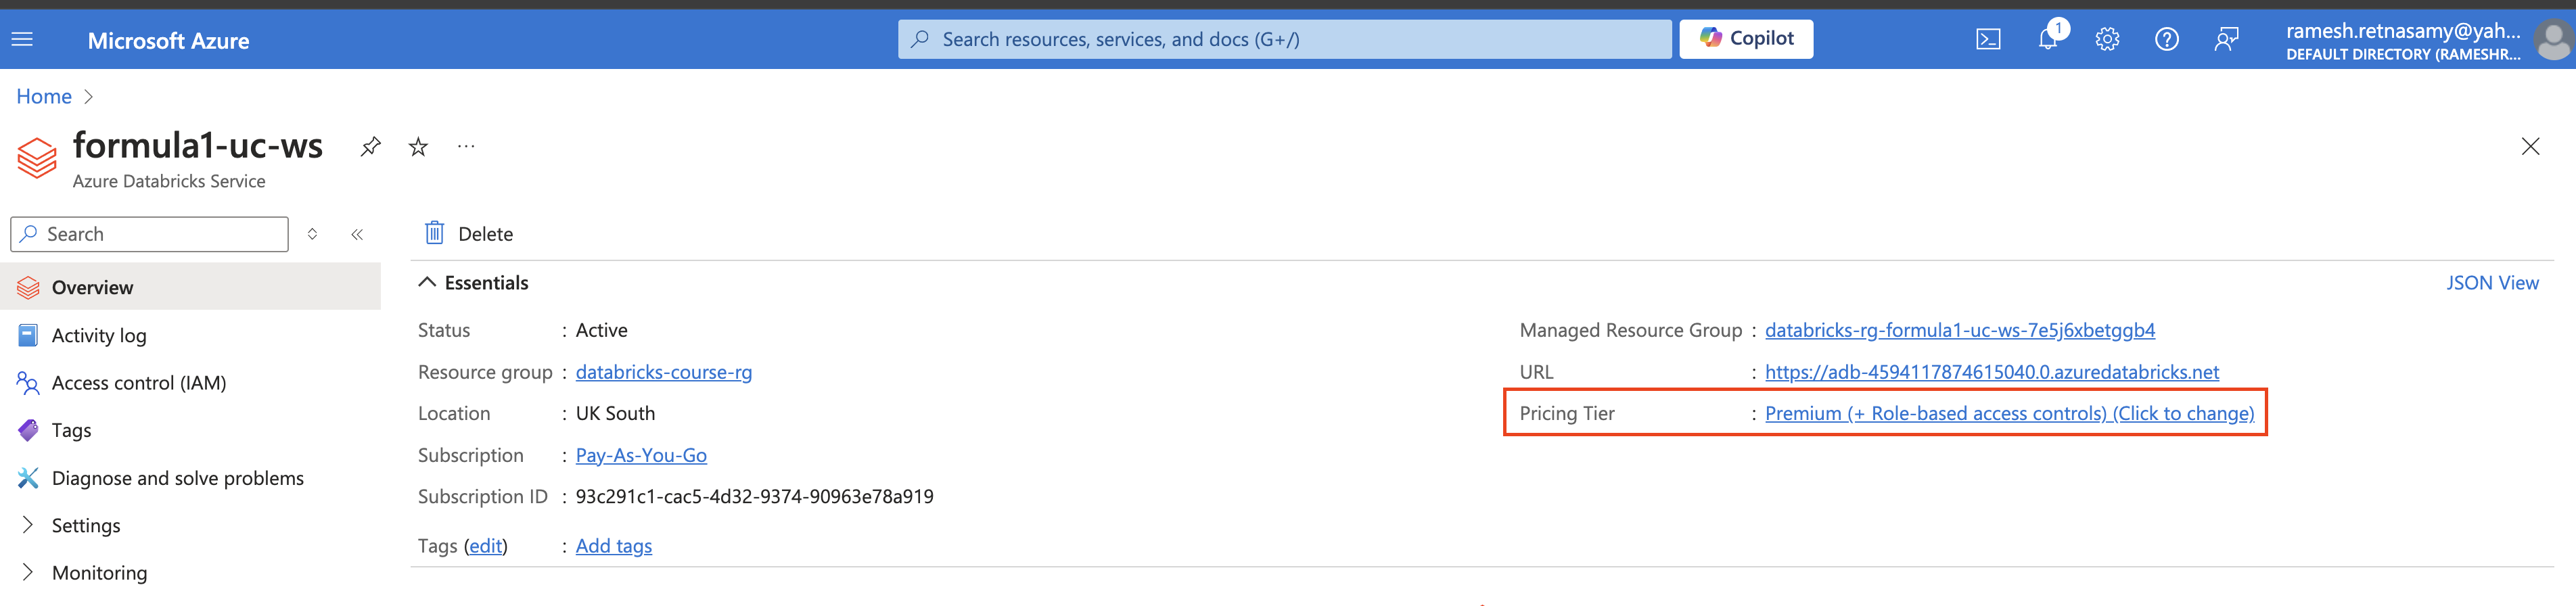Go to Home breadcrumb
Screen dimensions: 2576x606
pos(44,96)
